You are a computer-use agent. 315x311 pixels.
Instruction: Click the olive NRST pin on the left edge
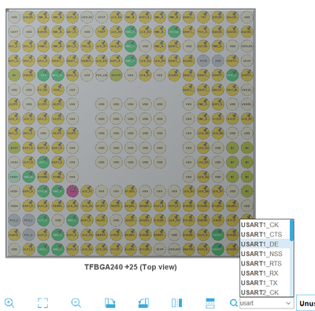[x=14, y=148]
